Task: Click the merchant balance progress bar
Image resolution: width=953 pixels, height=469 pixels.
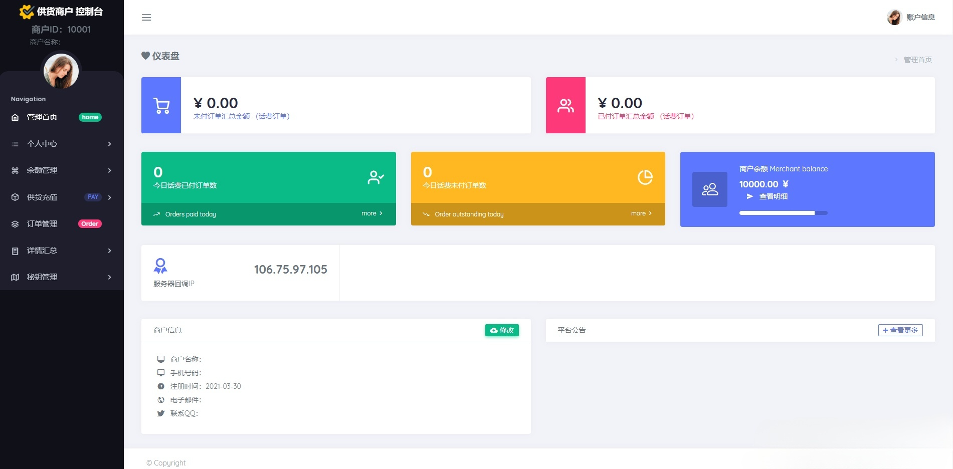Action: pos(783,213)
